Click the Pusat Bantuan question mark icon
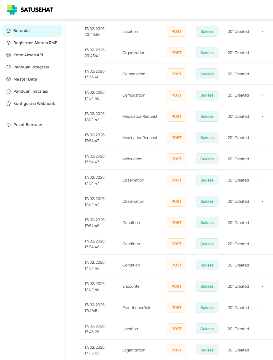The image size is (273, 360). [x=9, y=125]
